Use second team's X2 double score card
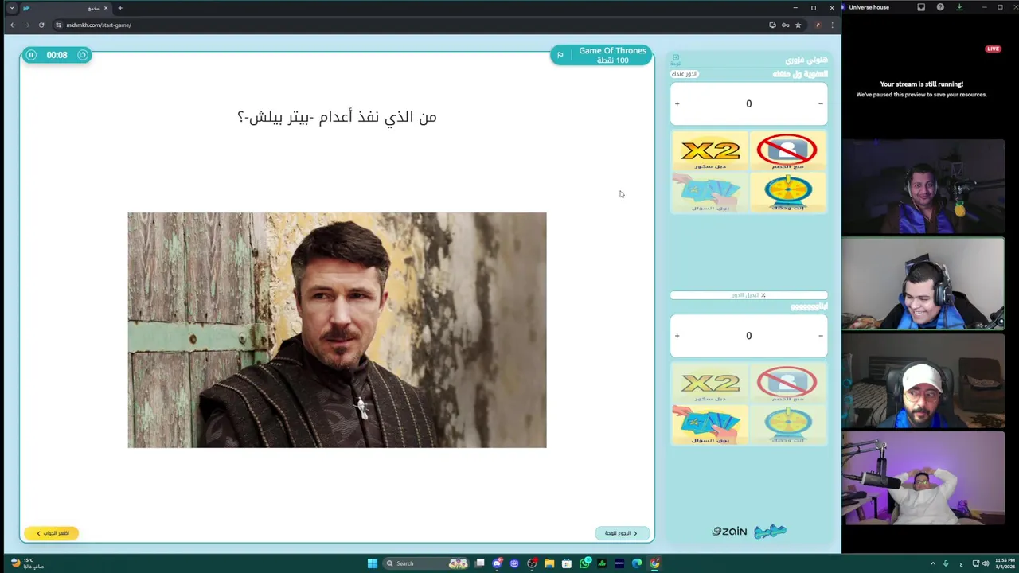Viewport: 1019px width, 573px height. pos(710,384)
